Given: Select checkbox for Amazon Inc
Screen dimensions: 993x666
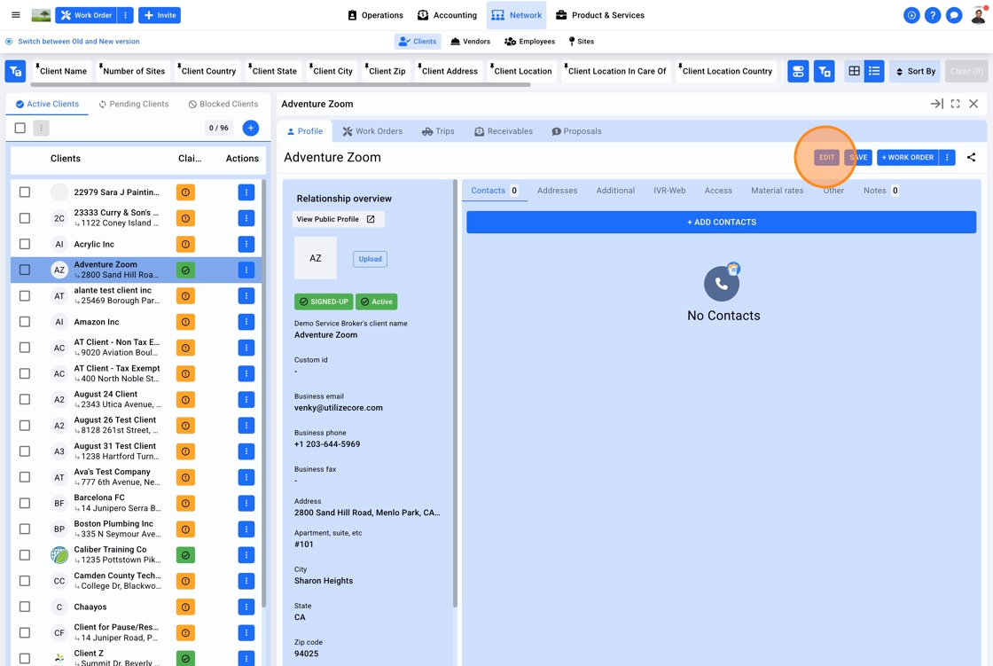Looking at the screenshot, I should tap(25, 322).
